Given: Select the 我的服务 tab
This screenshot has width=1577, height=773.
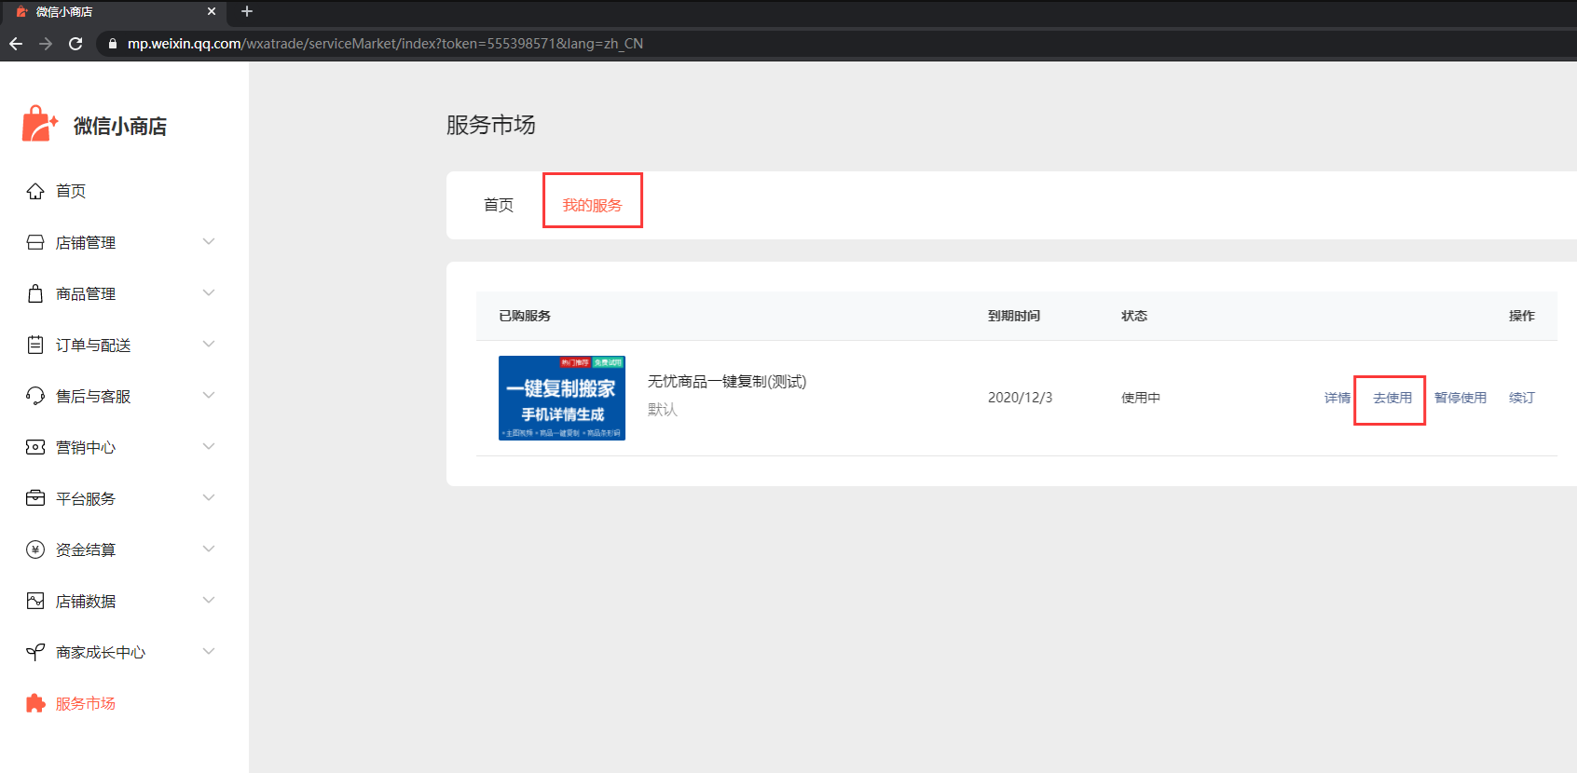Looking at the screenshot, I should coord(592,205).
